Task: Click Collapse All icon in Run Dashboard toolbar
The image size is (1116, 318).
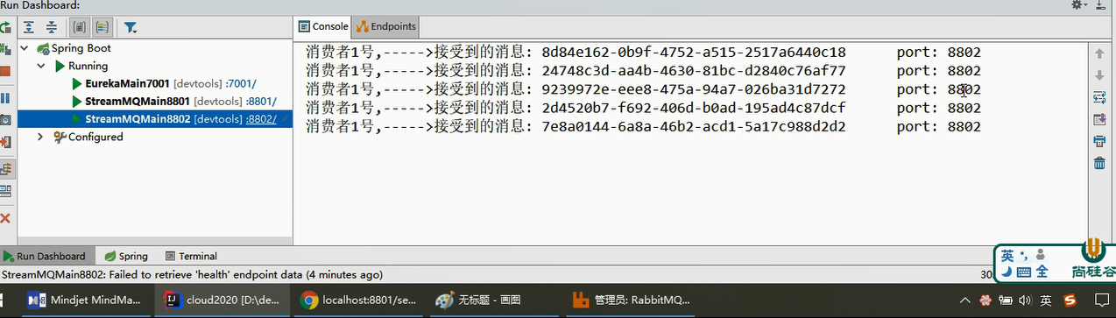Action: [x=52, y=27]
